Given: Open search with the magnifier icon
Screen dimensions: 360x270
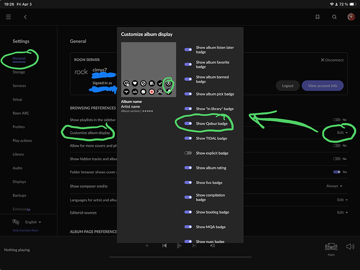Looking at the screenshot, I should coord(334,17).
